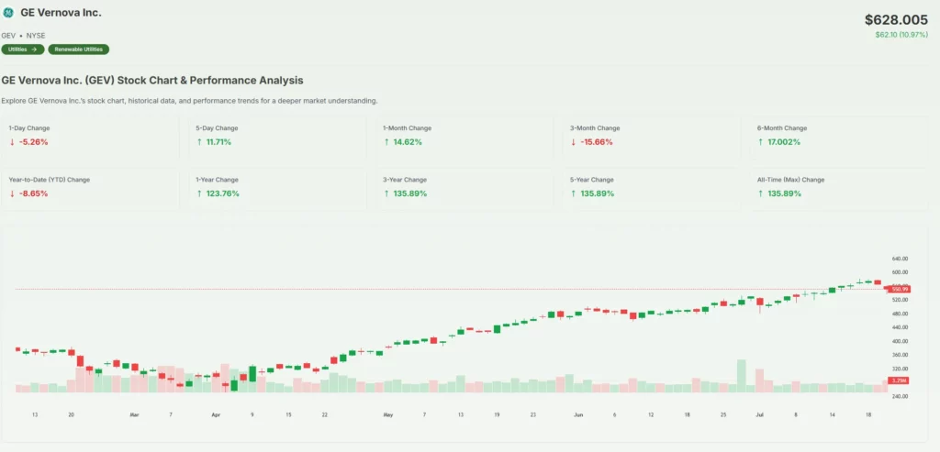Click the red down arrow beside -5.26%
This screenshot has width=940, height=452.
coord(12,142)
